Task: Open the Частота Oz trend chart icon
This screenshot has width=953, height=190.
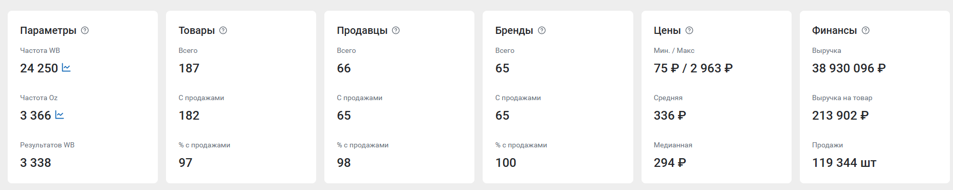Action: point(60,115)
